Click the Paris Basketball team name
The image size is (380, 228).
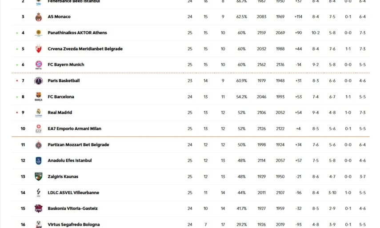pos(64,81)
